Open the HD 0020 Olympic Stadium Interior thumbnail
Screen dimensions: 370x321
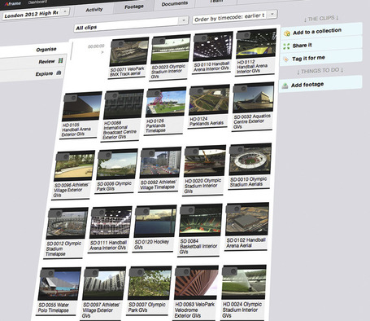click(x=205, y=160)
